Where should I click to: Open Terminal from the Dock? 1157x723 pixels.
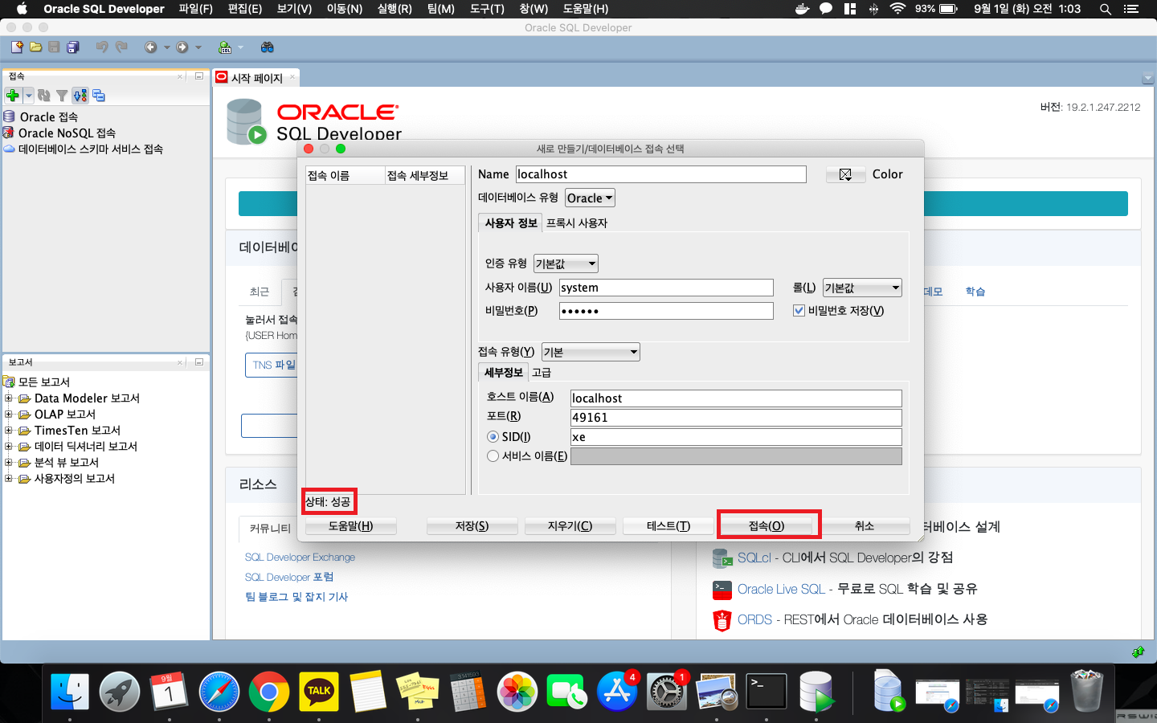pos(767,691)
